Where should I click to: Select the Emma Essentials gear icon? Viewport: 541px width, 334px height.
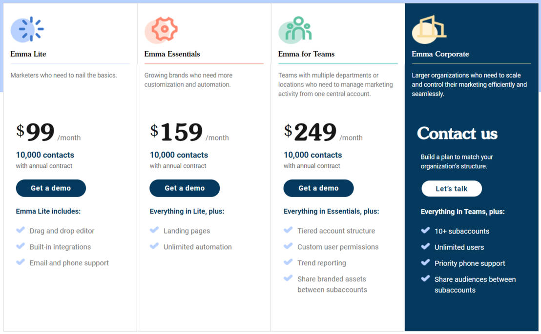click(161, 28)
